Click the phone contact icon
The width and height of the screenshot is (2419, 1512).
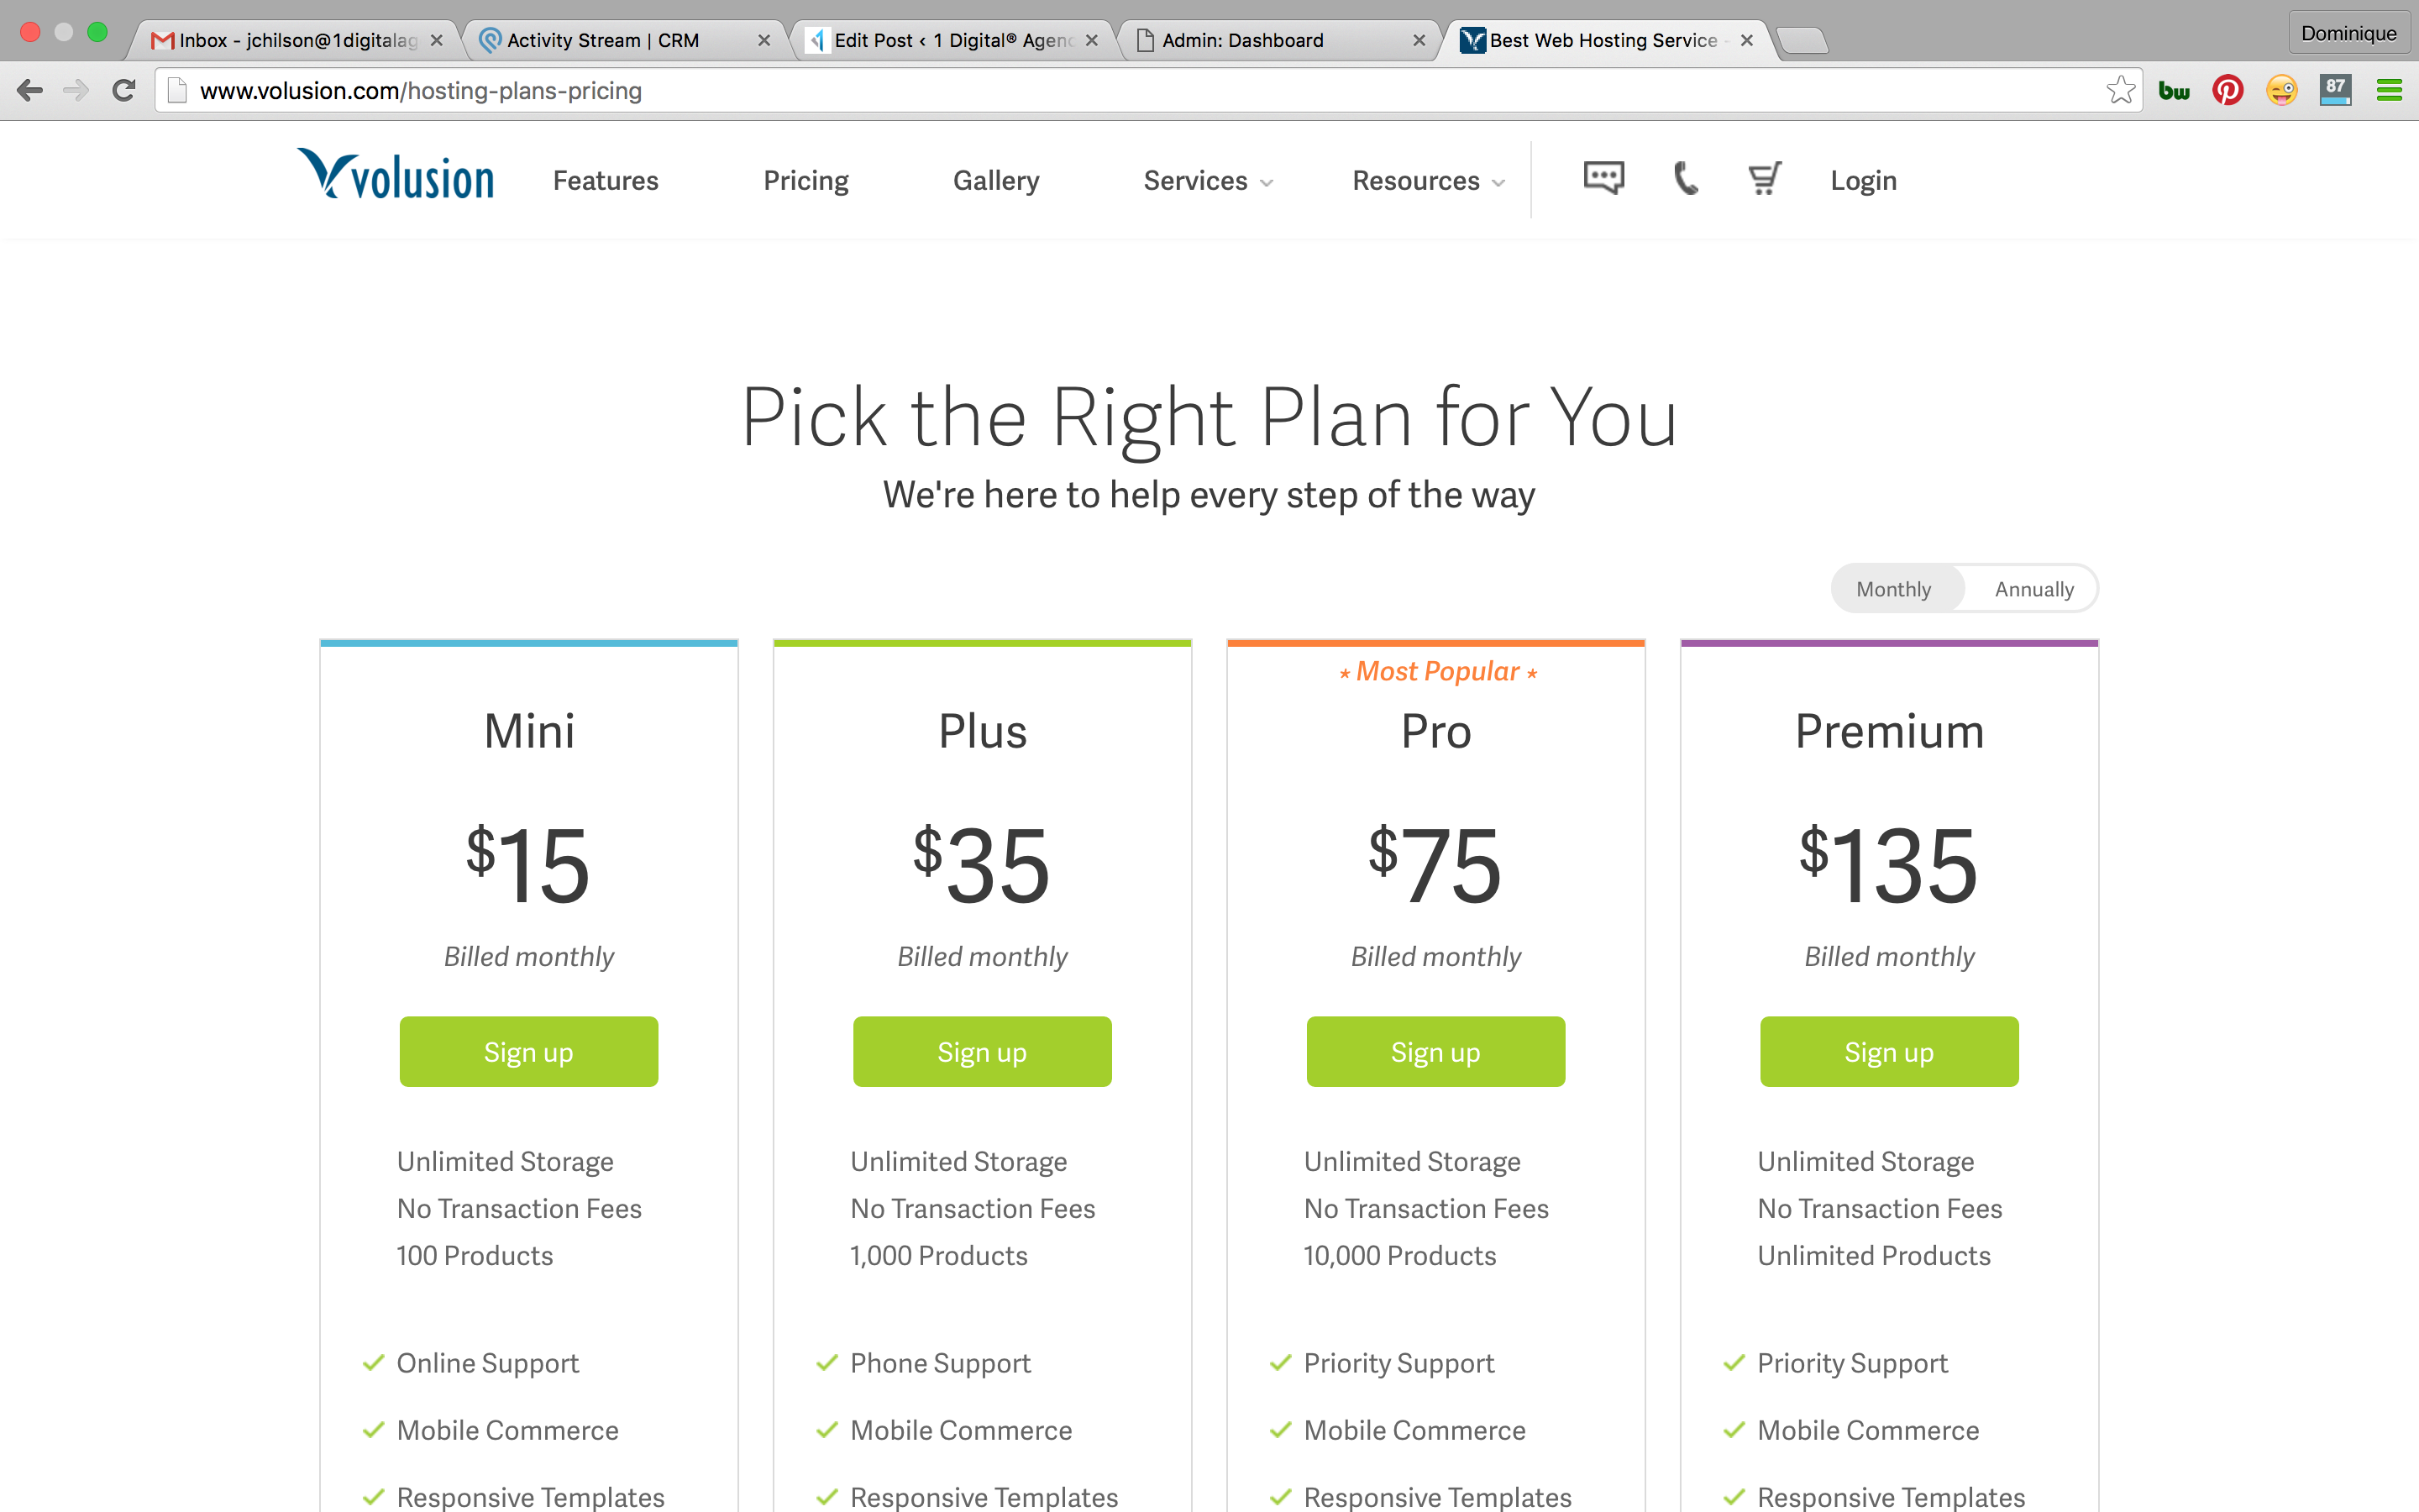coord(1685,179)
